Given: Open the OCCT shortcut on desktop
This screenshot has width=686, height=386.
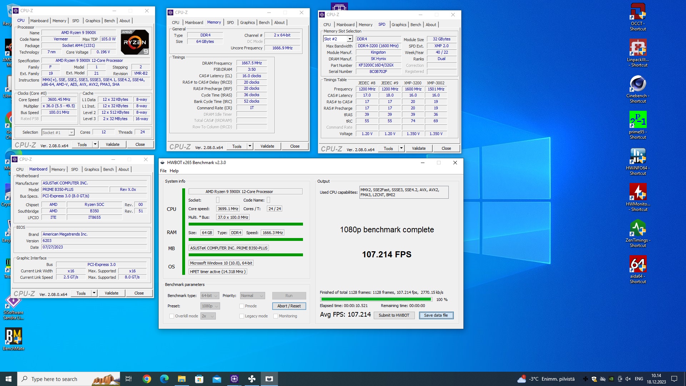Looking at the screenshot, I should pos(638,17).
